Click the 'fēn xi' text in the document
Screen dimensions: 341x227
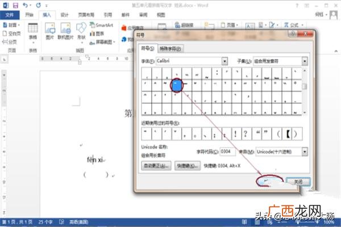coord(95,160)
